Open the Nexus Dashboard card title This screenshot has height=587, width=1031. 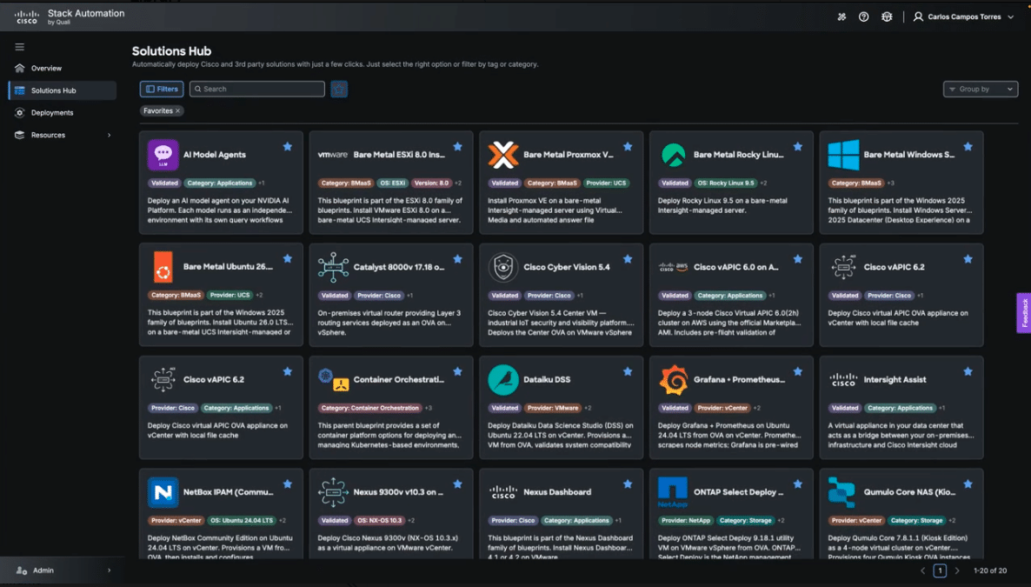click(557, 492)
